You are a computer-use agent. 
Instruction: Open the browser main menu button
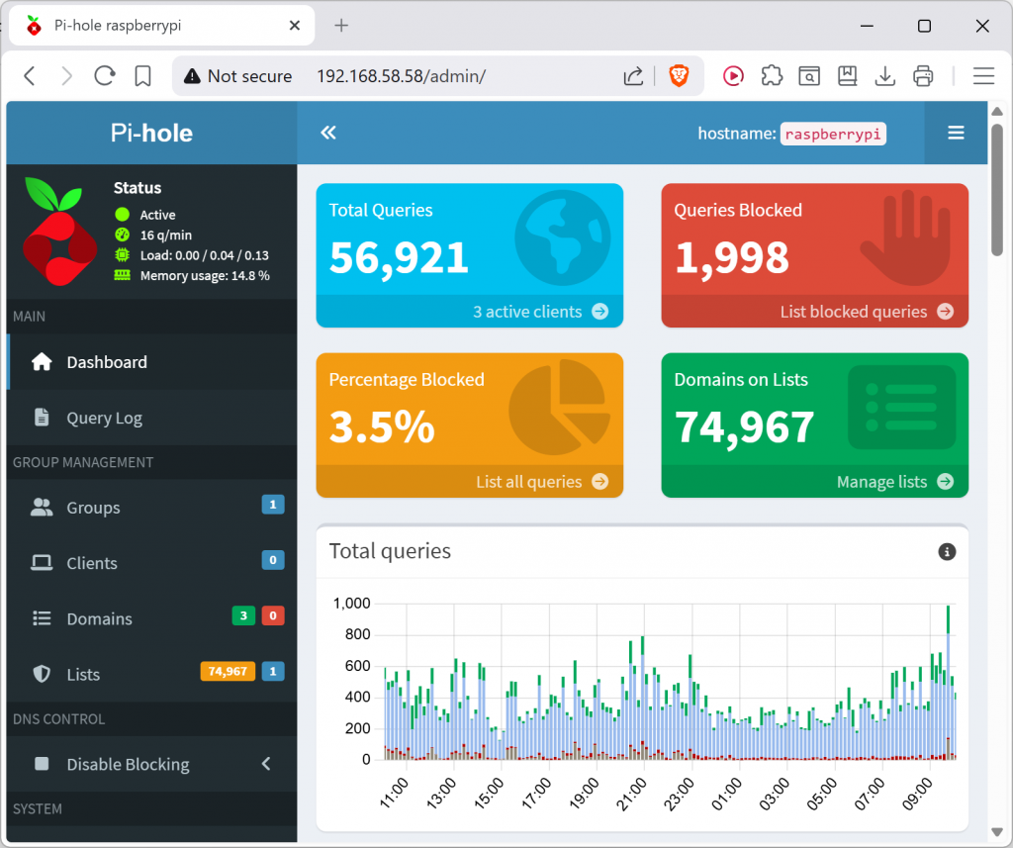point(982,76)
